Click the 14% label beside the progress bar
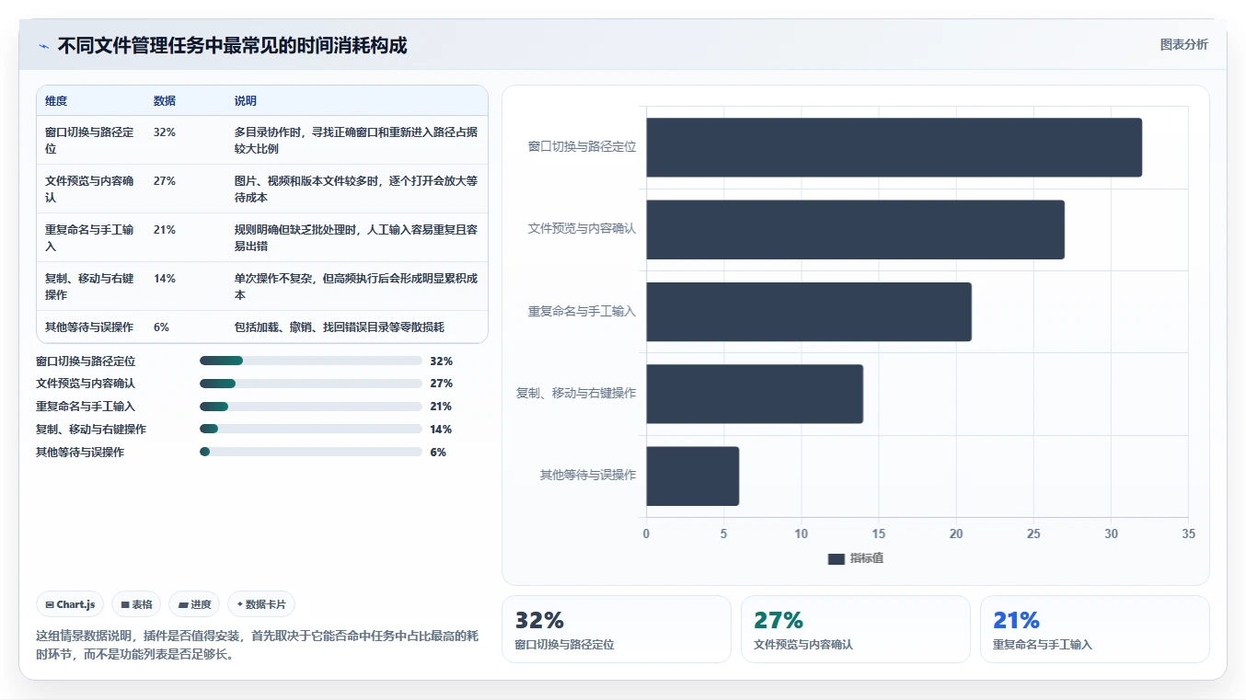The height and width of the screenshot is (700, 1246). pos(441,430)
